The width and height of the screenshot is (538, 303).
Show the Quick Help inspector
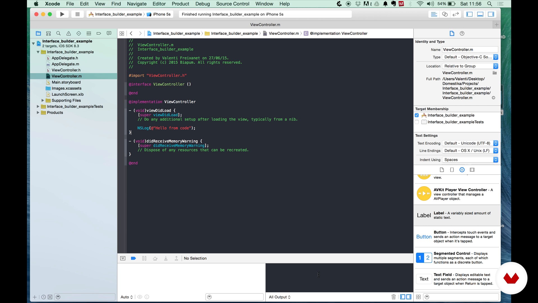[462, 33]
